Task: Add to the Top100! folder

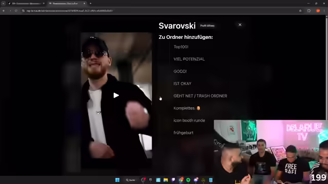Action: click(181, 47)
